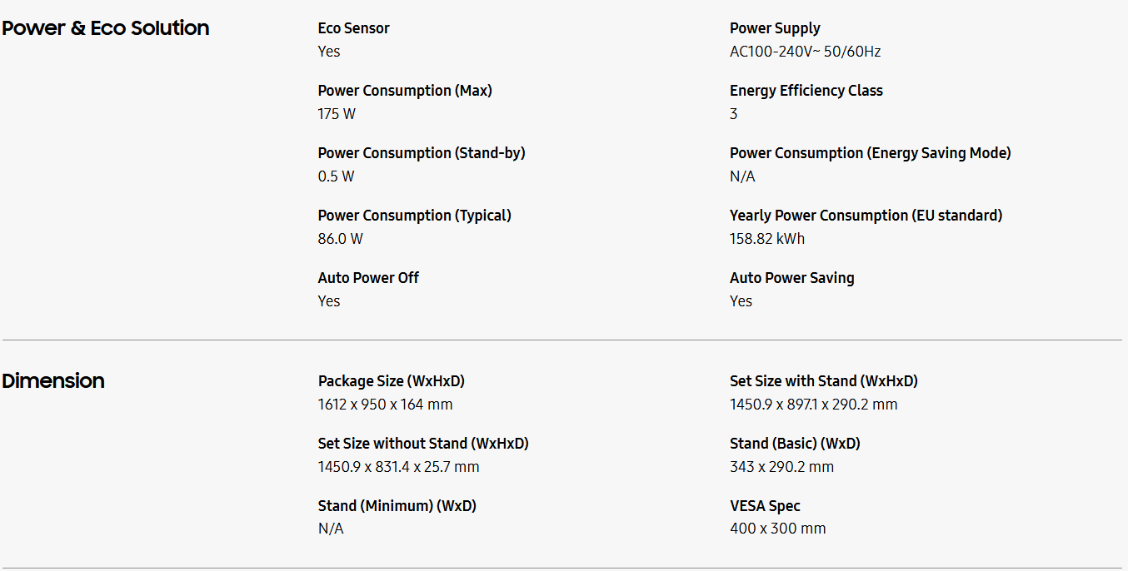Viewport: 1128px width, 571px height.
Task: Click the Set Size with Stand label
Action: pyautogui.click(x=823, y=381)
